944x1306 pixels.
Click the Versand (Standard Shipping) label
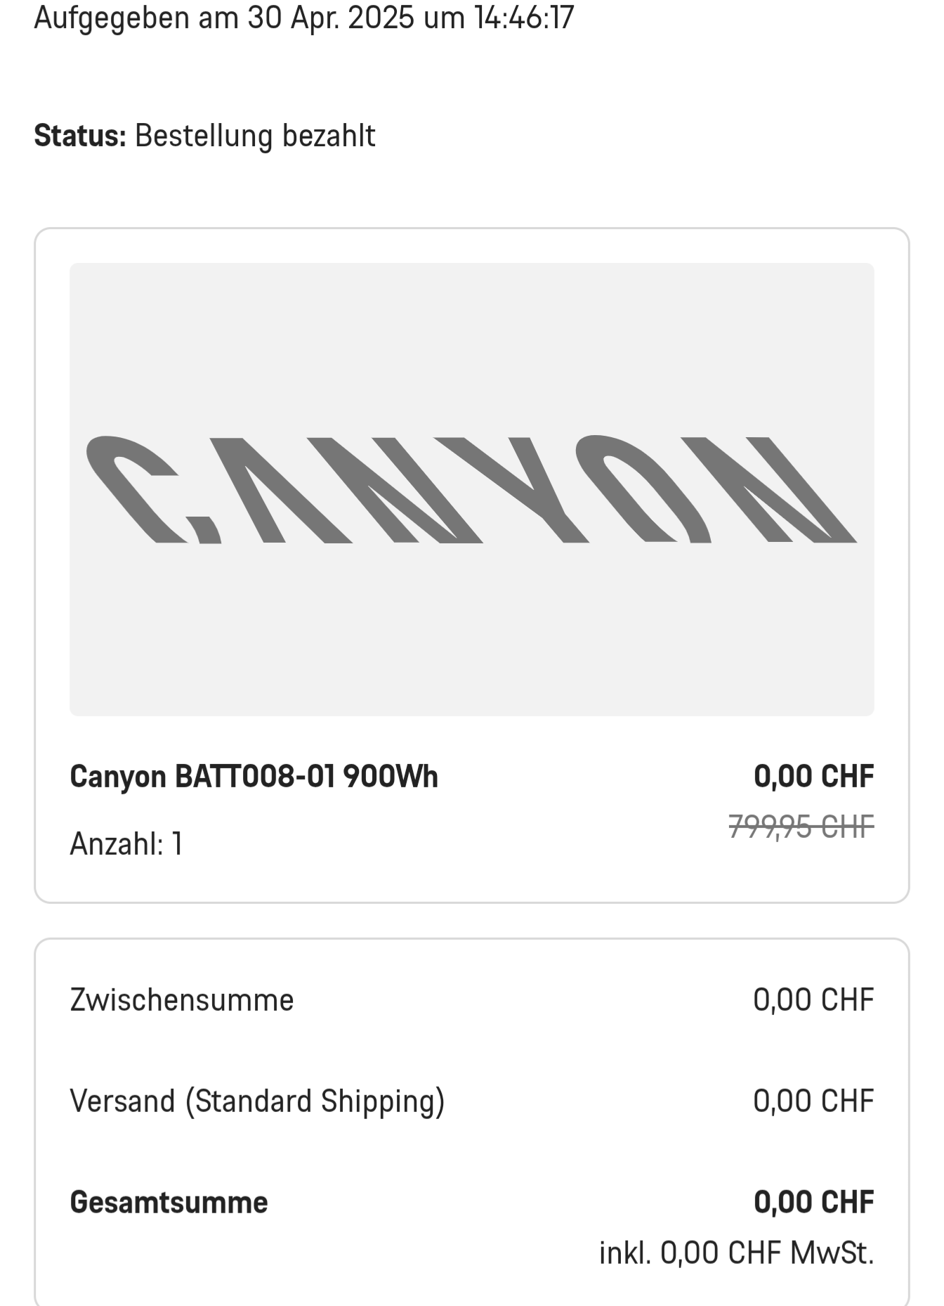coord(257,1101)
